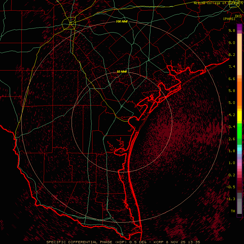Click the 8.2 value on color scale
The width and height of the screenshot is (244, 244).
[232, 54]
